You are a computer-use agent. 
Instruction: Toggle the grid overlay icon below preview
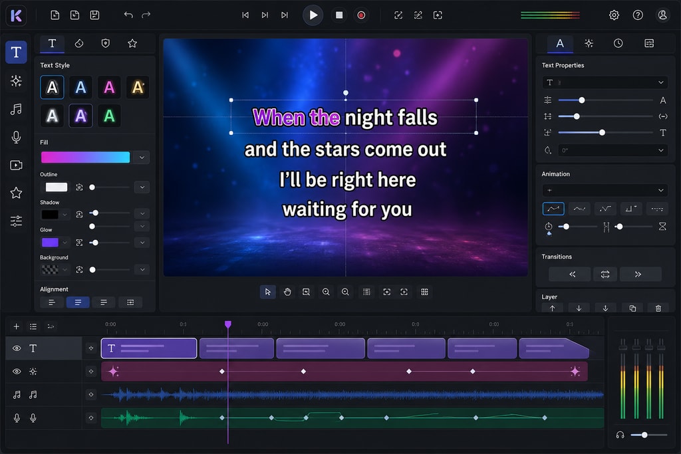[424, 292]
